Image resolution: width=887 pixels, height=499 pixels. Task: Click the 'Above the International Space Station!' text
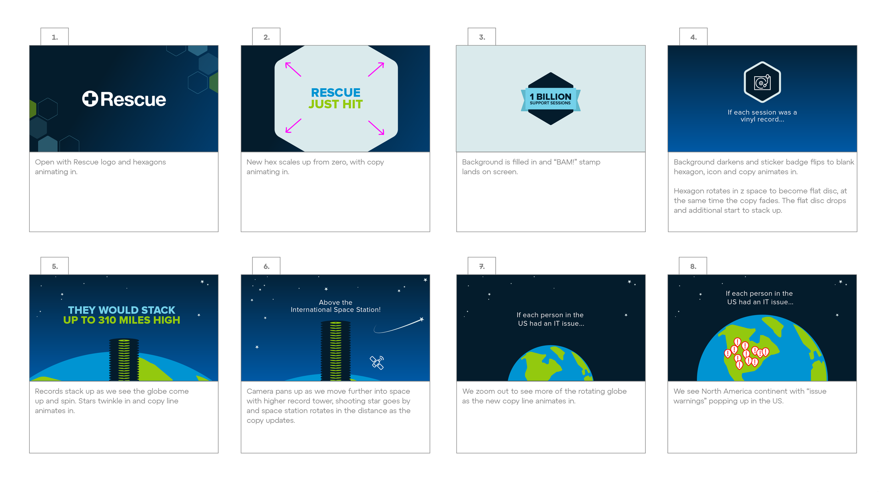(335, 306)
